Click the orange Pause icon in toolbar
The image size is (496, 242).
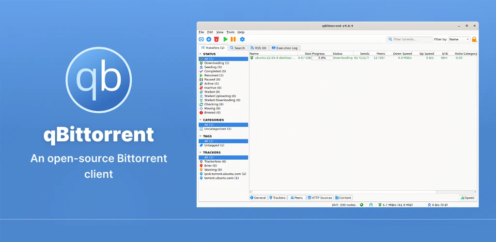[x=233, y=39]
